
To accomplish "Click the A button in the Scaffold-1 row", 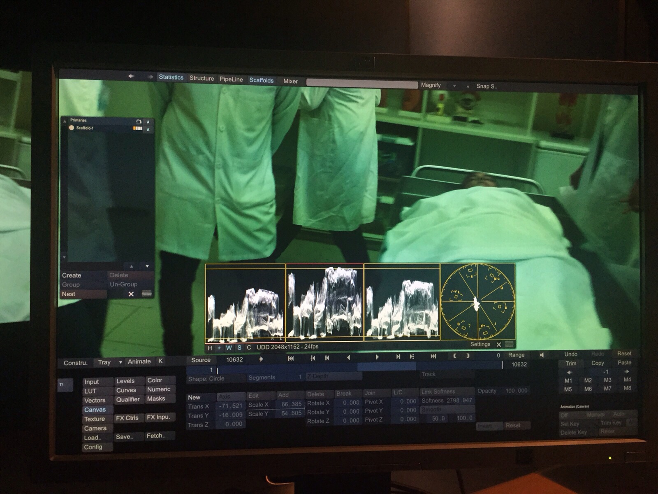I will click(x=148, y=130).
